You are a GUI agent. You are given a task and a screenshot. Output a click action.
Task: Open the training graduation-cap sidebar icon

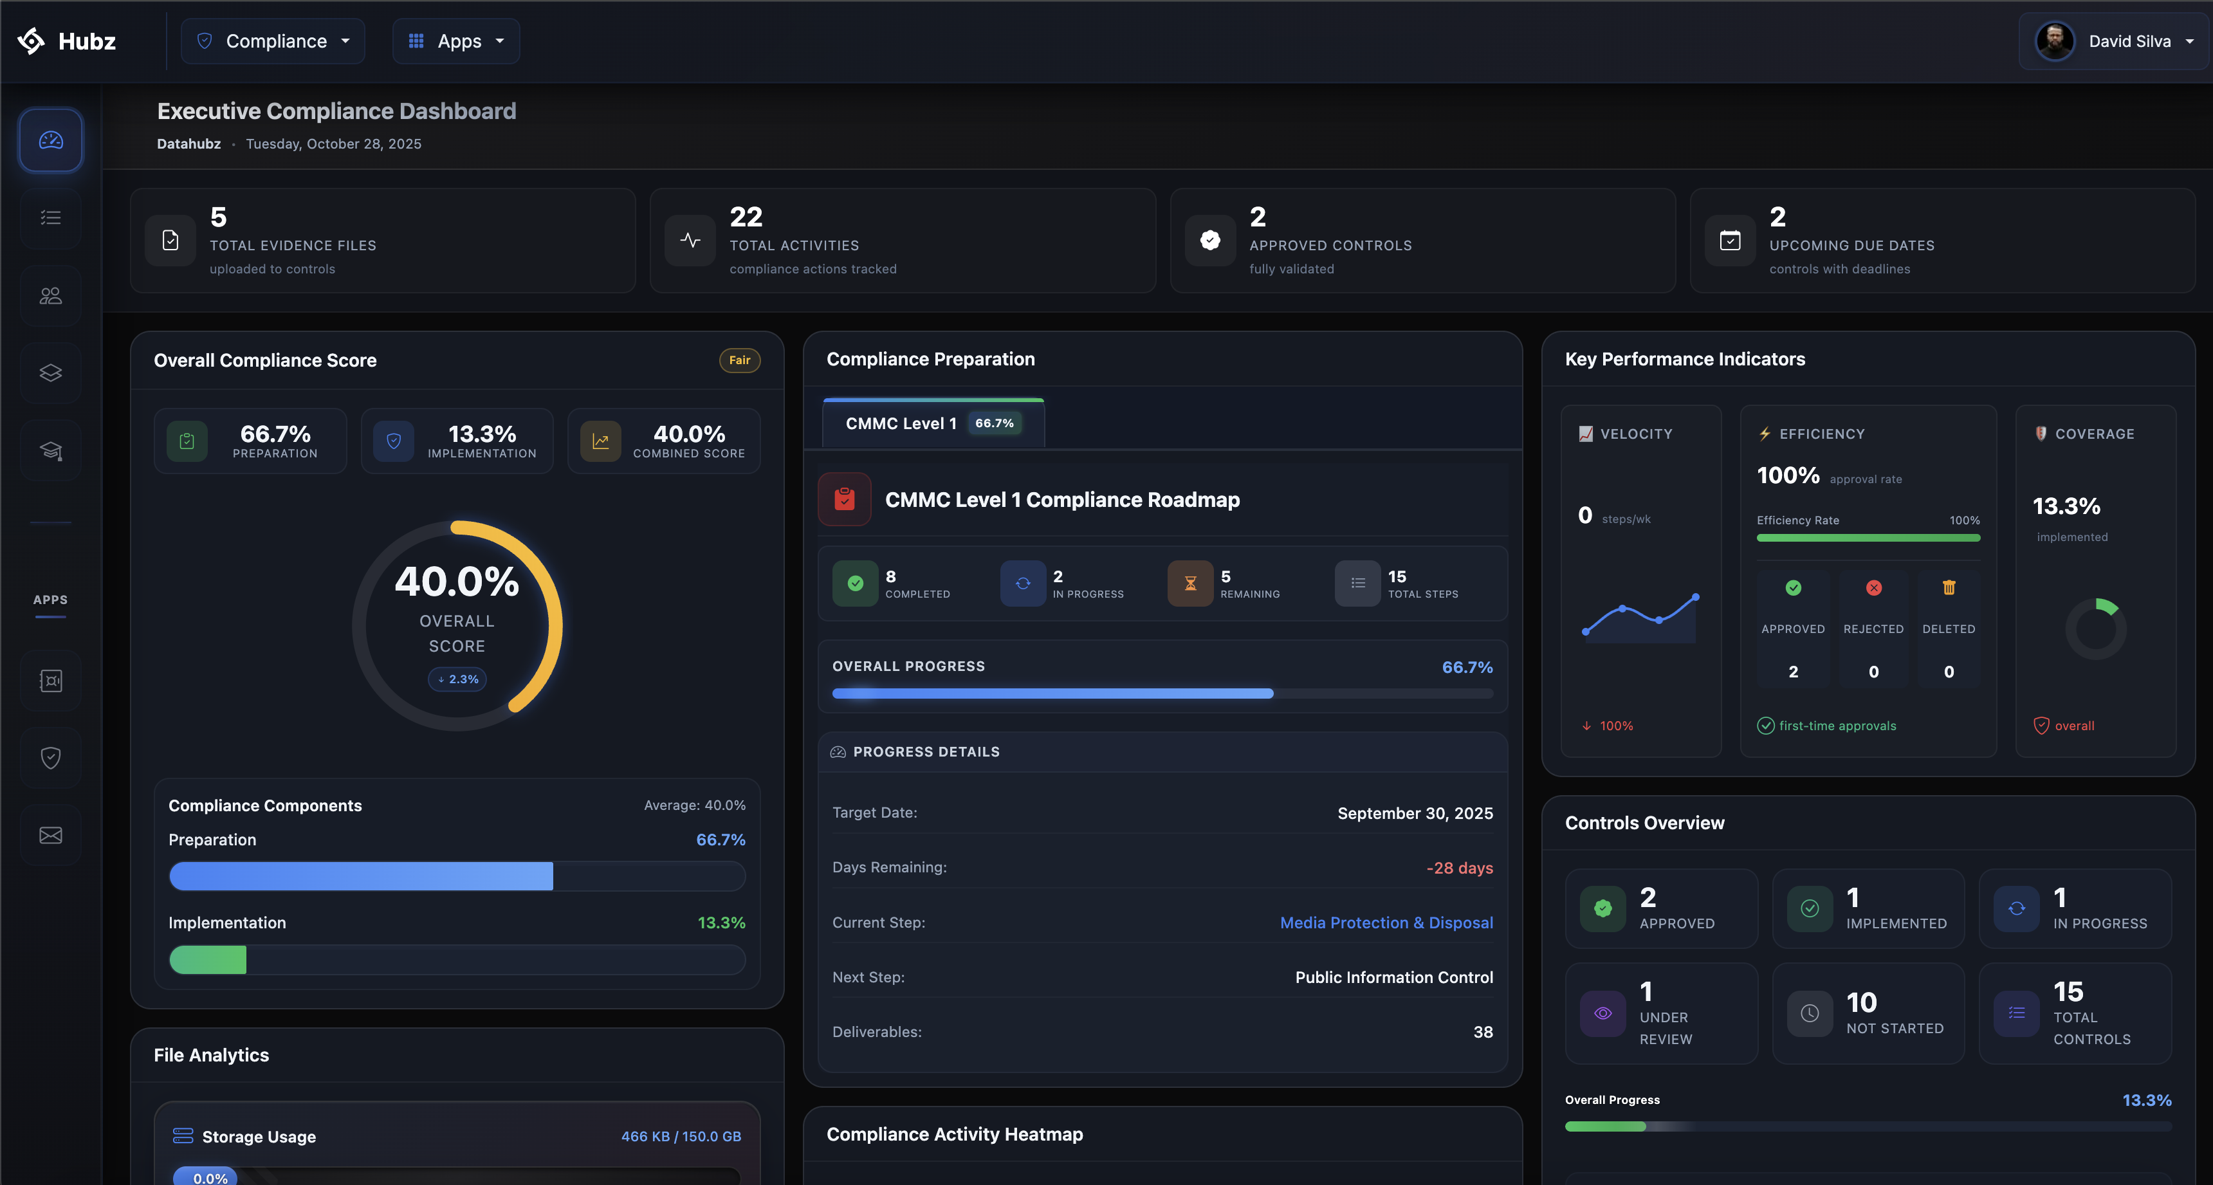(50, 450)
